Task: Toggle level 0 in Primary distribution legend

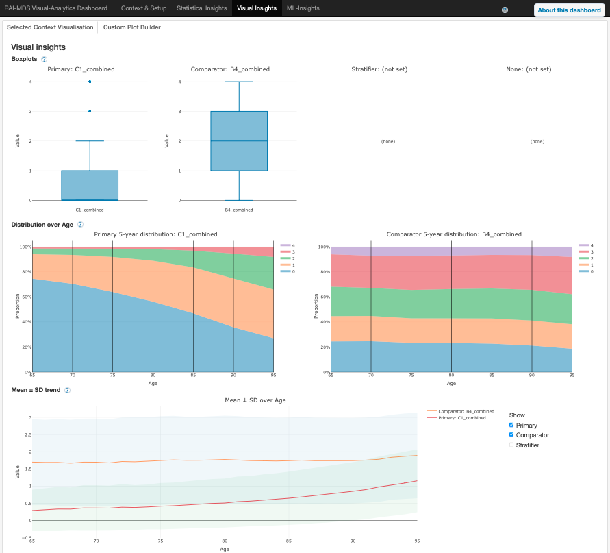Action: [x=288, y=271]
